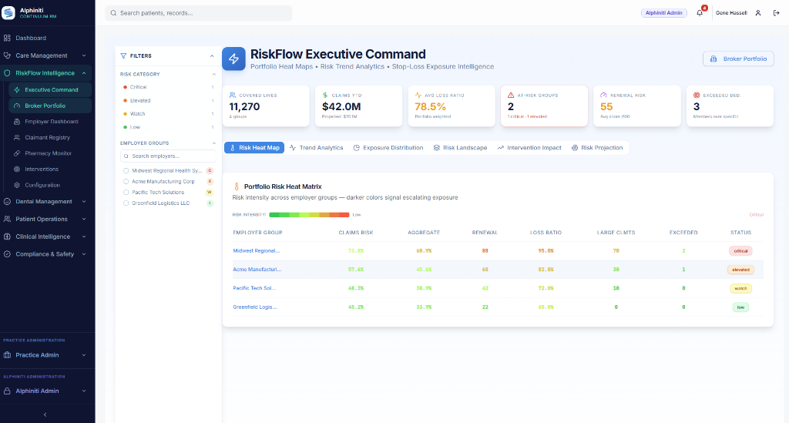Click the Dental Management smiley icon
This screenshot has width=789, height=423.
pyautogui.click(x=7, y=202)
